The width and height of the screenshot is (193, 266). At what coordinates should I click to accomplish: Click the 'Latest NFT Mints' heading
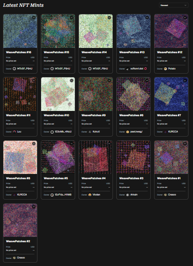(23, 5)
